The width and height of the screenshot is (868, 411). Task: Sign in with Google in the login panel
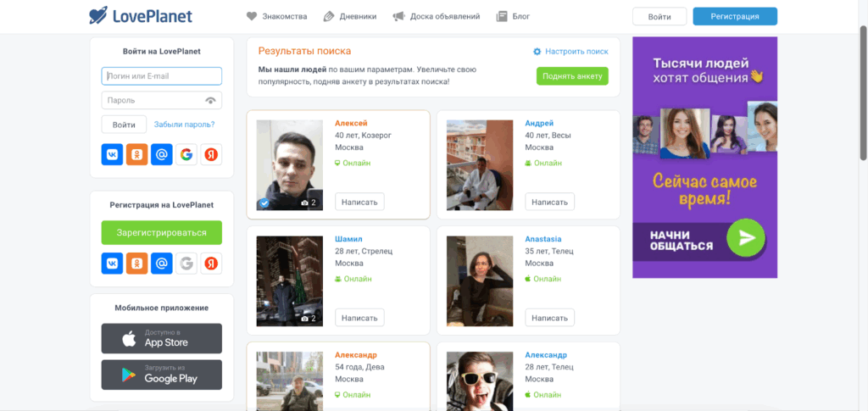[x=186, y=155]
